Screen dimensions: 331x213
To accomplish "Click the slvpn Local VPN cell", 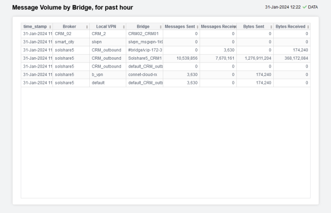I will [98, 41].
